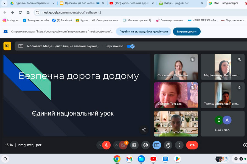Leave the call with the red button
This screenshot has width=247, height=164.
coord(192,145)
